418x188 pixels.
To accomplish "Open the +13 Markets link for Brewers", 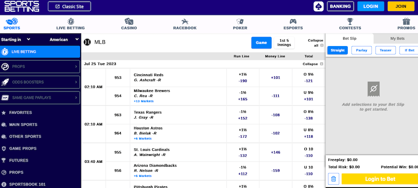I will [144, 101].
